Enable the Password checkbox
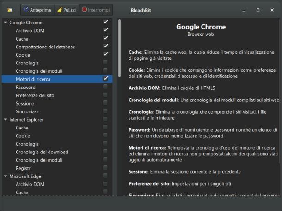Viewport: 282px width, 211px height. click(105, 87)
